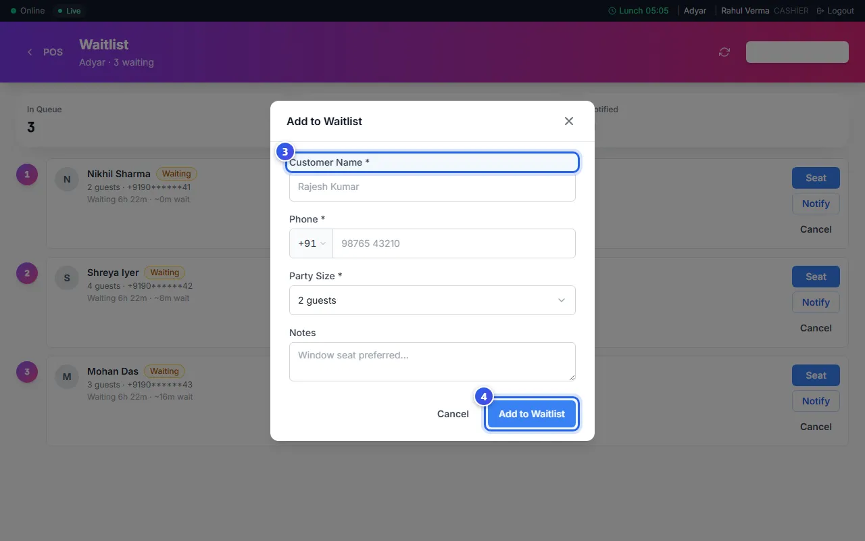The width and height of the screenshot is (865, 541).
Task: Click the phone number input field
Action: click(454, 243)
